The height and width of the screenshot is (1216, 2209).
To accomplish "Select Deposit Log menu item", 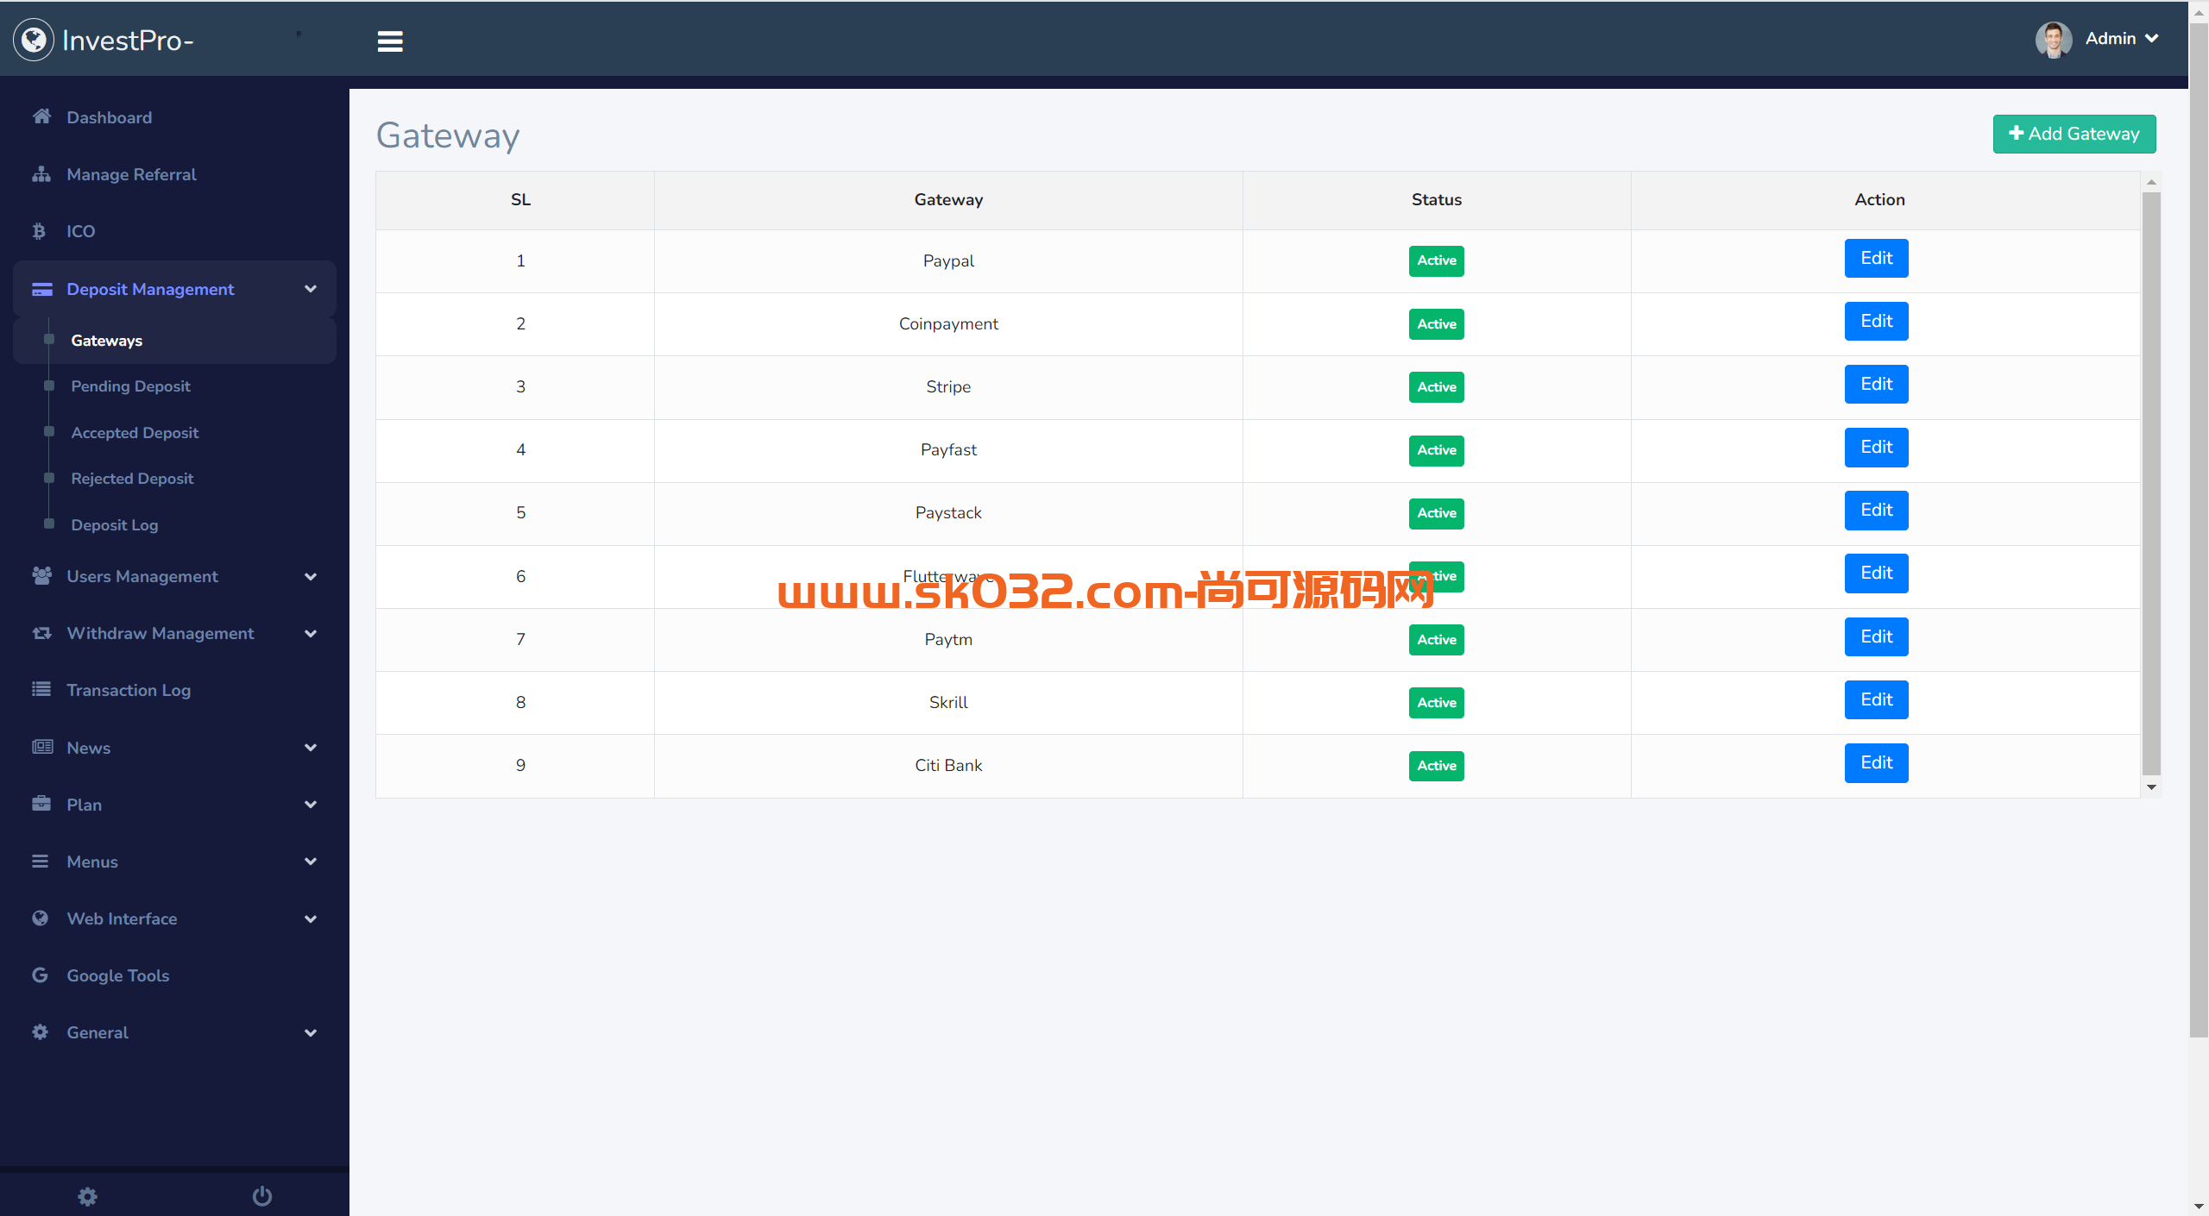I will click(x=114, y=524).
